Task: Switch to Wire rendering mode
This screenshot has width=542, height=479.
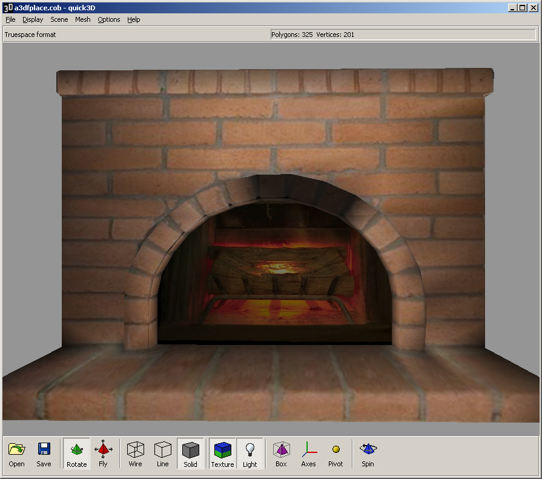Action: point(135,454)
